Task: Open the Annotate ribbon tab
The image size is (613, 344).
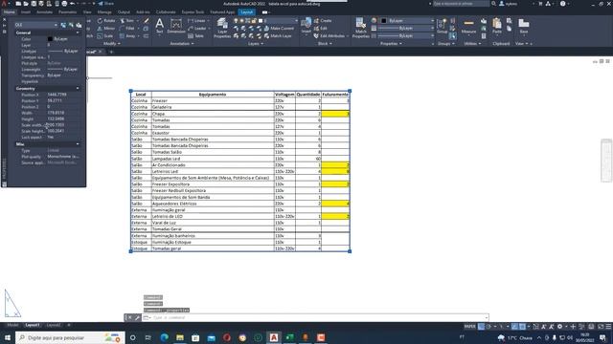Action: (x=44, y=12)
